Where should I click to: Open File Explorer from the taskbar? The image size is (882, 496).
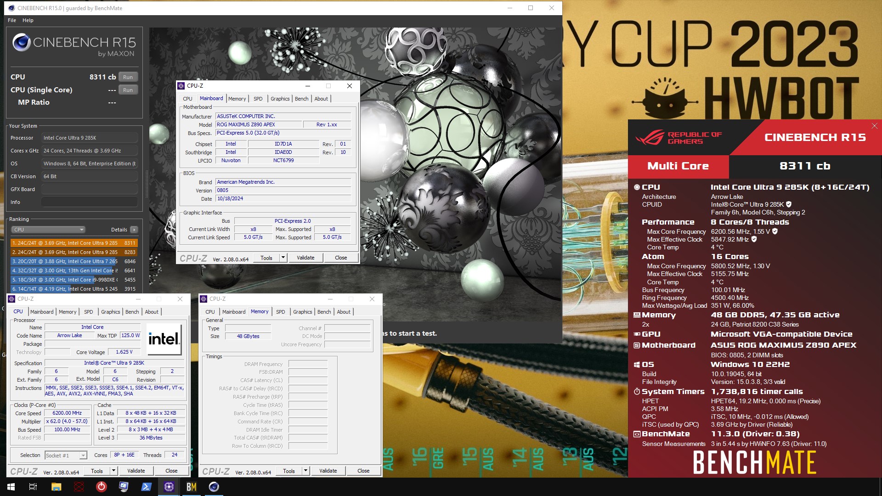coord(56,487)
